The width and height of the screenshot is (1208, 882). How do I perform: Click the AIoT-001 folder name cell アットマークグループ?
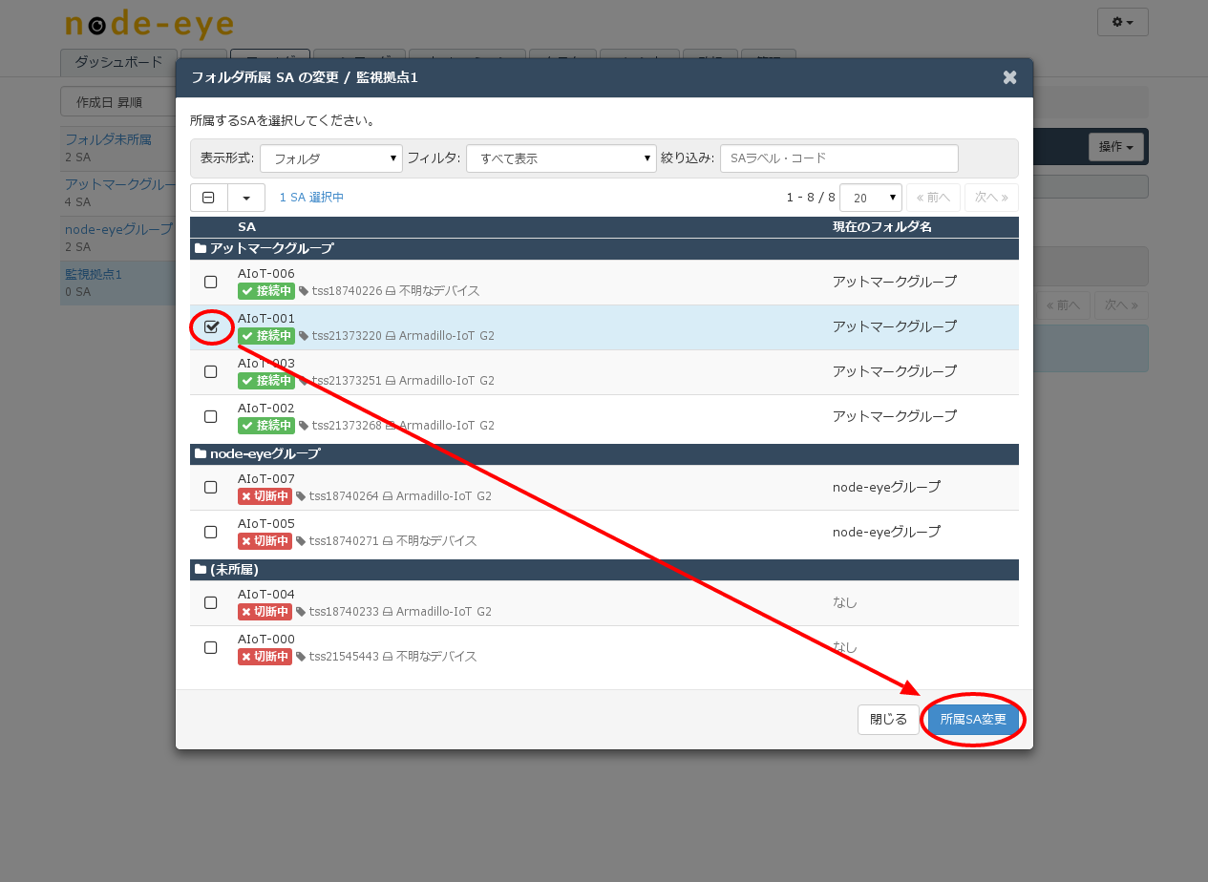[x=895, y=326]
